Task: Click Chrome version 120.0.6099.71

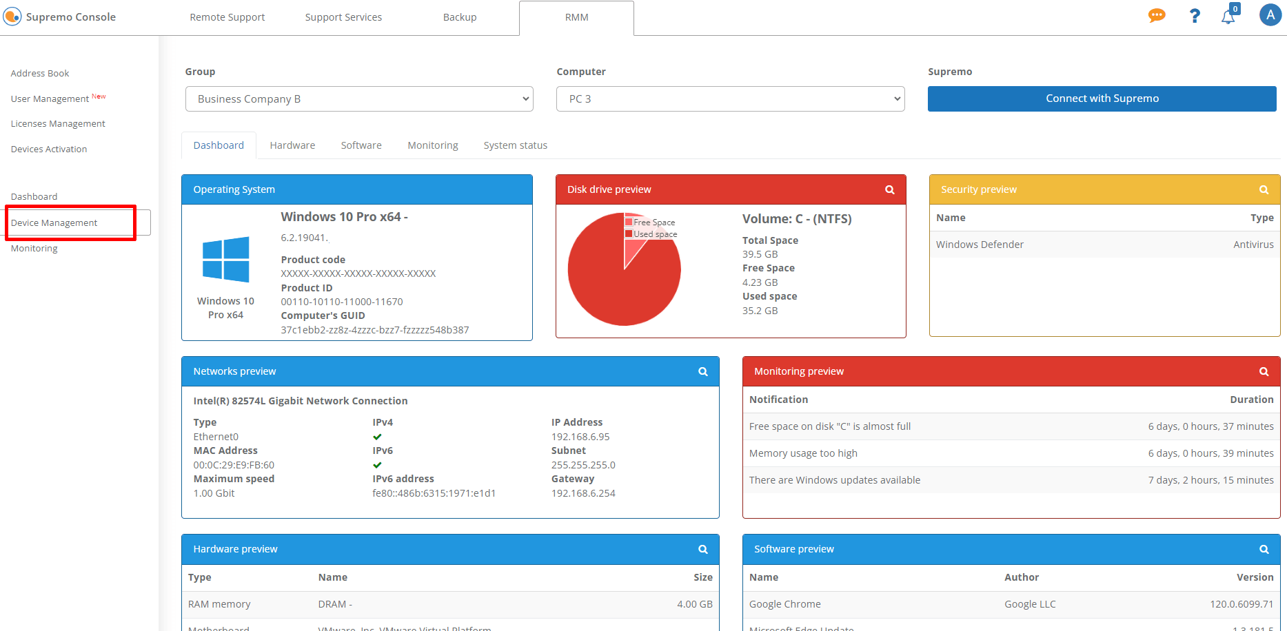Action: tap(1242, 604)
